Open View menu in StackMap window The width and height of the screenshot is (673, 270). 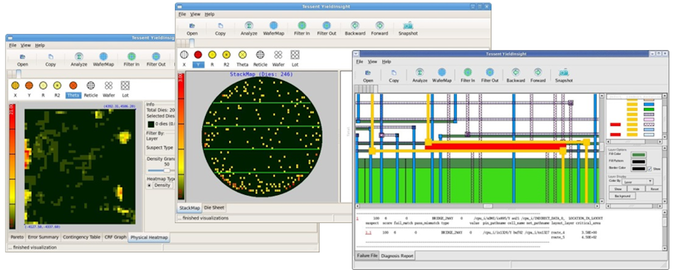point(195,14)
